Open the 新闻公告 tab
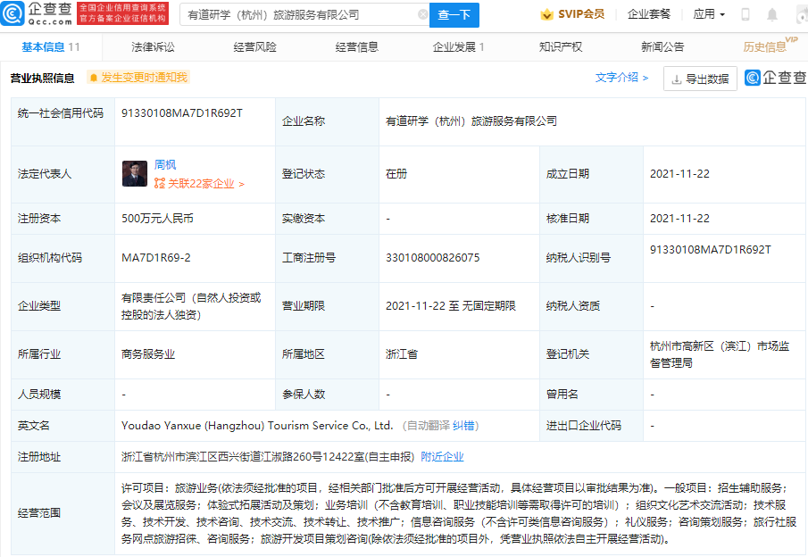This screenshot has height=557, width=808. click(662, 47)
